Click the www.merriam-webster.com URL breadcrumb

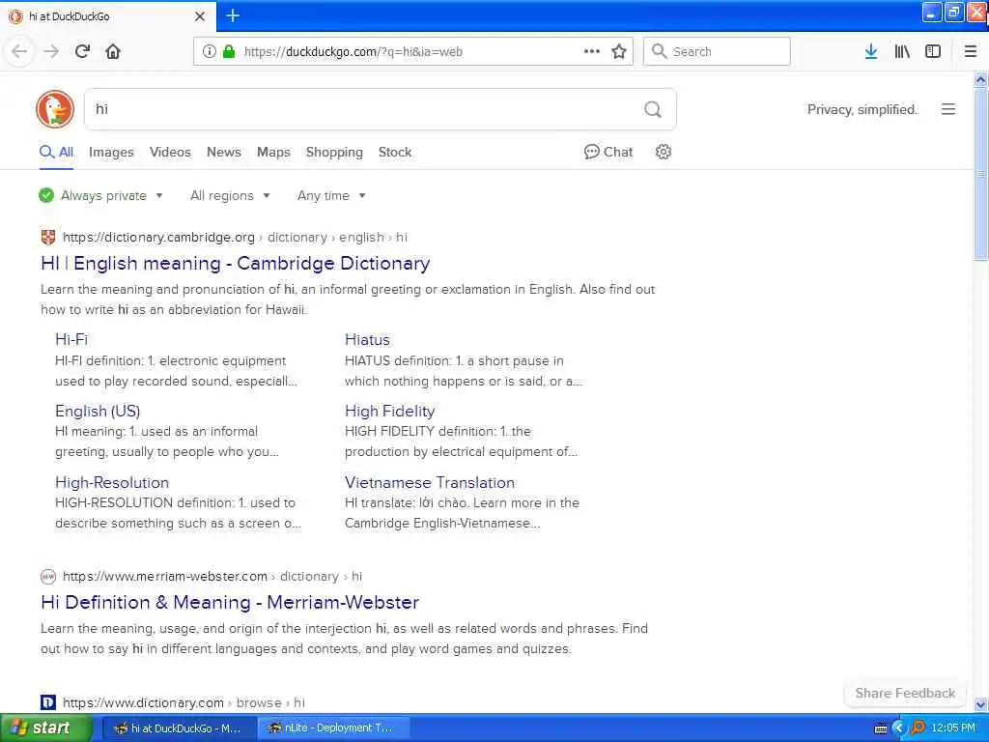pyautogui.click(x=164, y=576)
